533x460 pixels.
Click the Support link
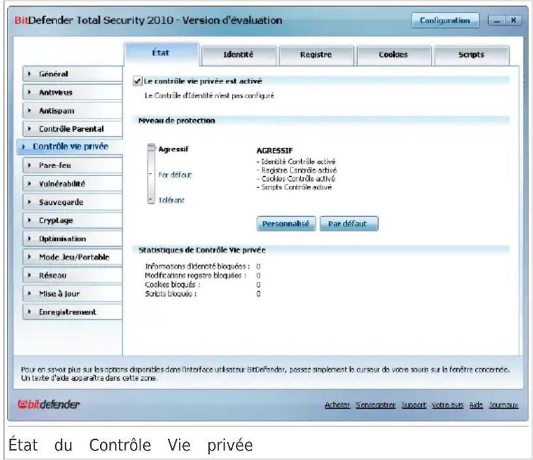(x=414, y=405)
